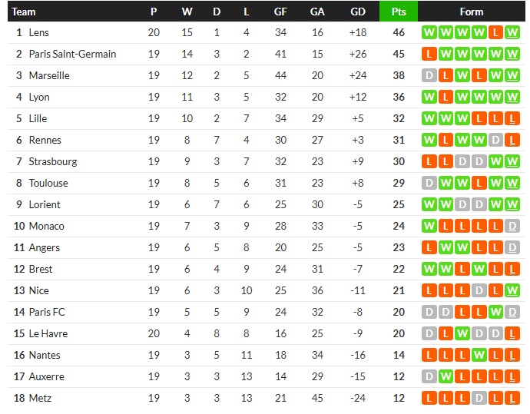Select the draw badge in Rennes's form
The width and height of the screenshot is (530, 414).
496,141
